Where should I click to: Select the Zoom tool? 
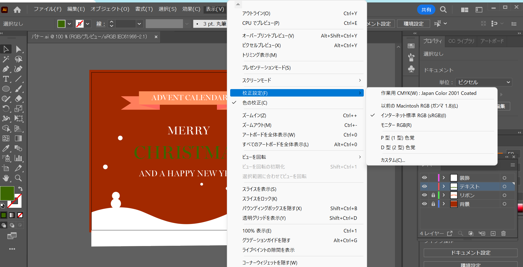tap(18, 178)
